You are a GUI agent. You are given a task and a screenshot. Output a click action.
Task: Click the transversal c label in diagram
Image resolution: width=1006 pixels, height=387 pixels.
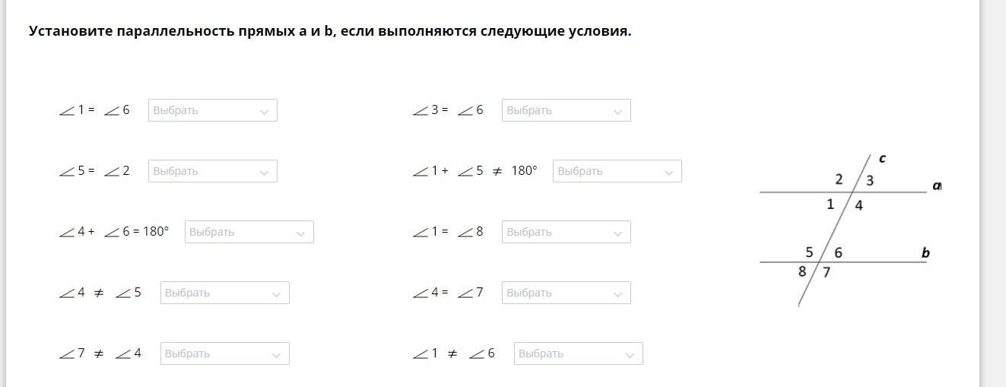point(882,159)
